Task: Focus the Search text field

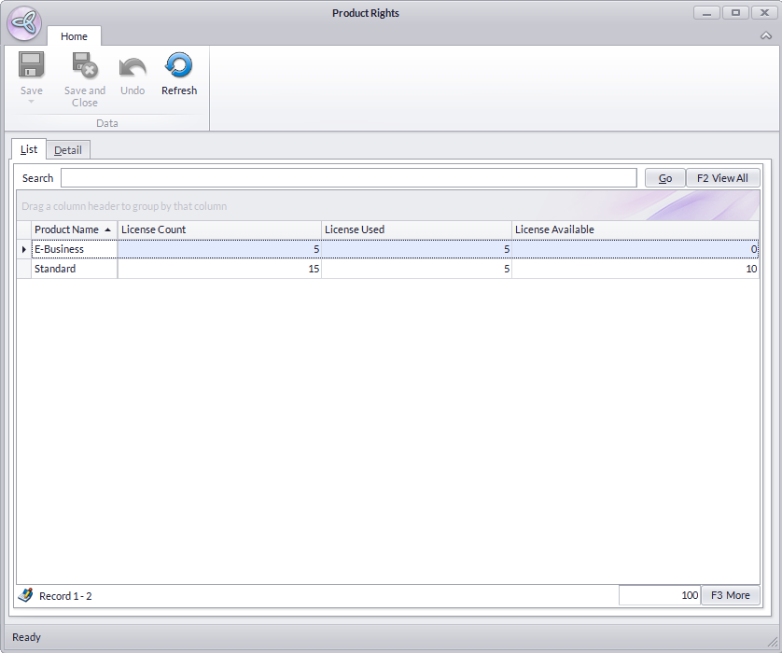Action: click(348, 178)
